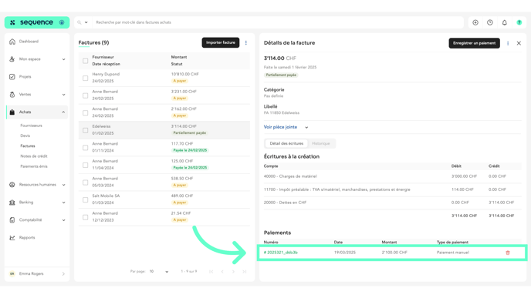This screenshot has width=531, height=298.
Task: Open notifications bell icon
Action: (x=505, y=22)
